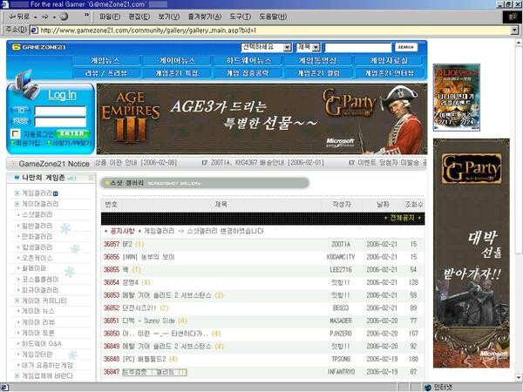Expand the 게임갤러리 tree item
Viewport: 523px width, 392px height.
[x=17, y=193]
